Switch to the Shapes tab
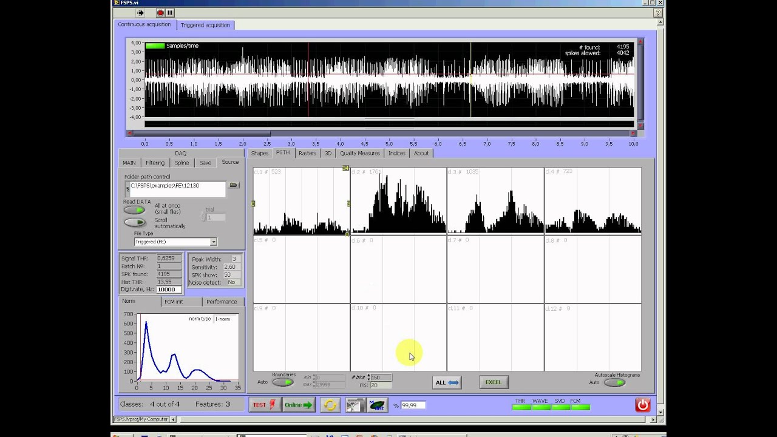 pos(260,153)
